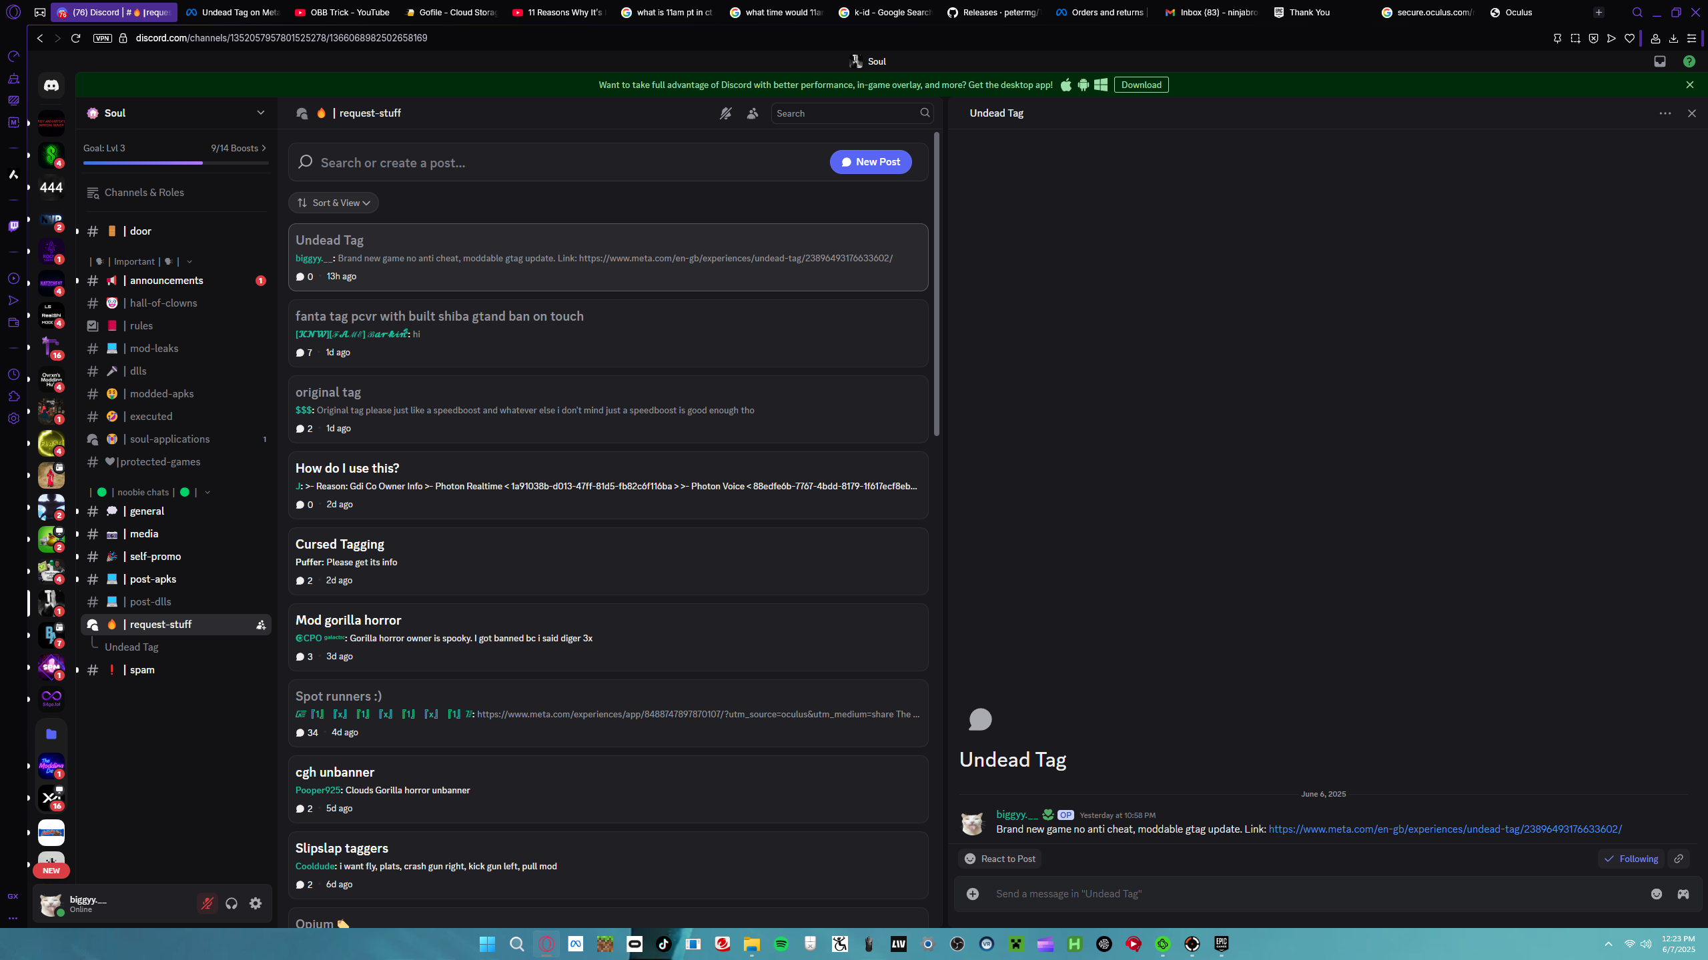Viewport: 1708px width, 960px height.
Task: Show member list icon in header
Action: click(753, 113)
